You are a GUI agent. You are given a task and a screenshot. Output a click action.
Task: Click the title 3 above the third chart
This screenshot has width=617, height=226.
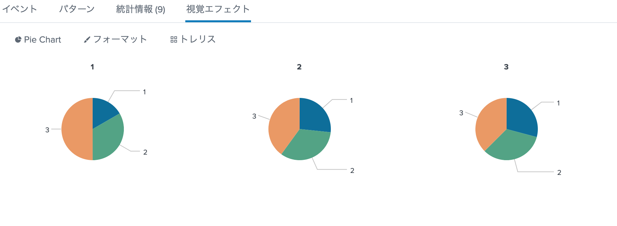pyautogui.click(x=506, y=66)
